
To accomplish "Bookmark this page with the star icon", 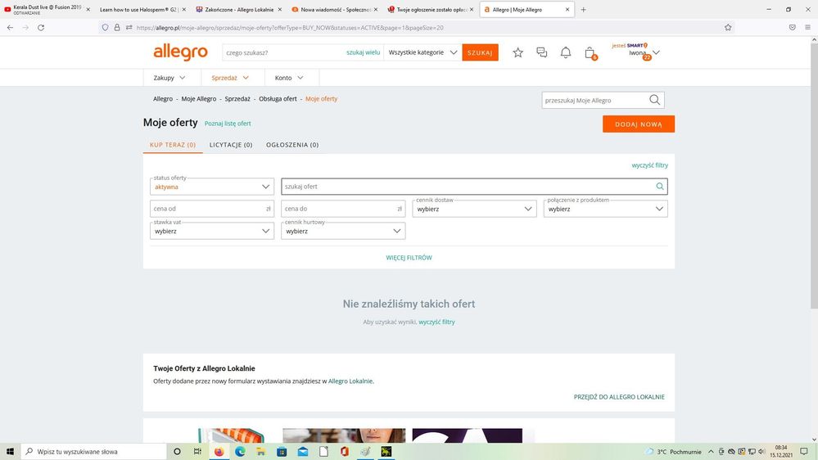I will tap(728, 28).
